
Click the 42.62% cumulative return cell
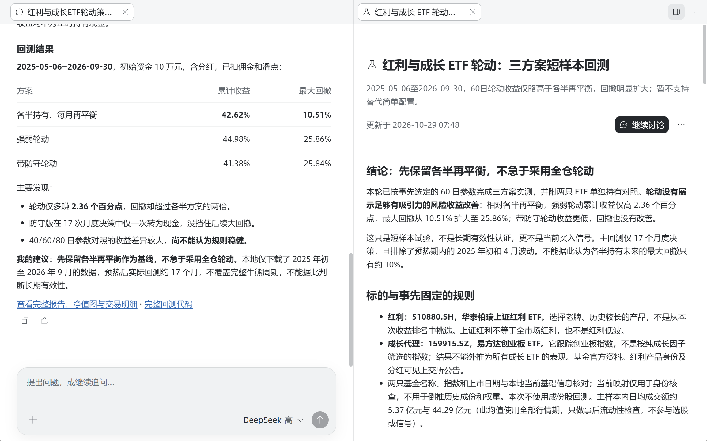[236, 115]
